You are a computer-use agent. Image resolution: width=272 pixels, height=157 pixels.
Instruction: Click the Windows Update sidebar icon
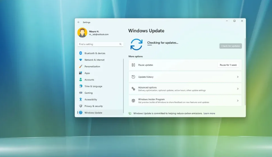[x=81, y=112]
